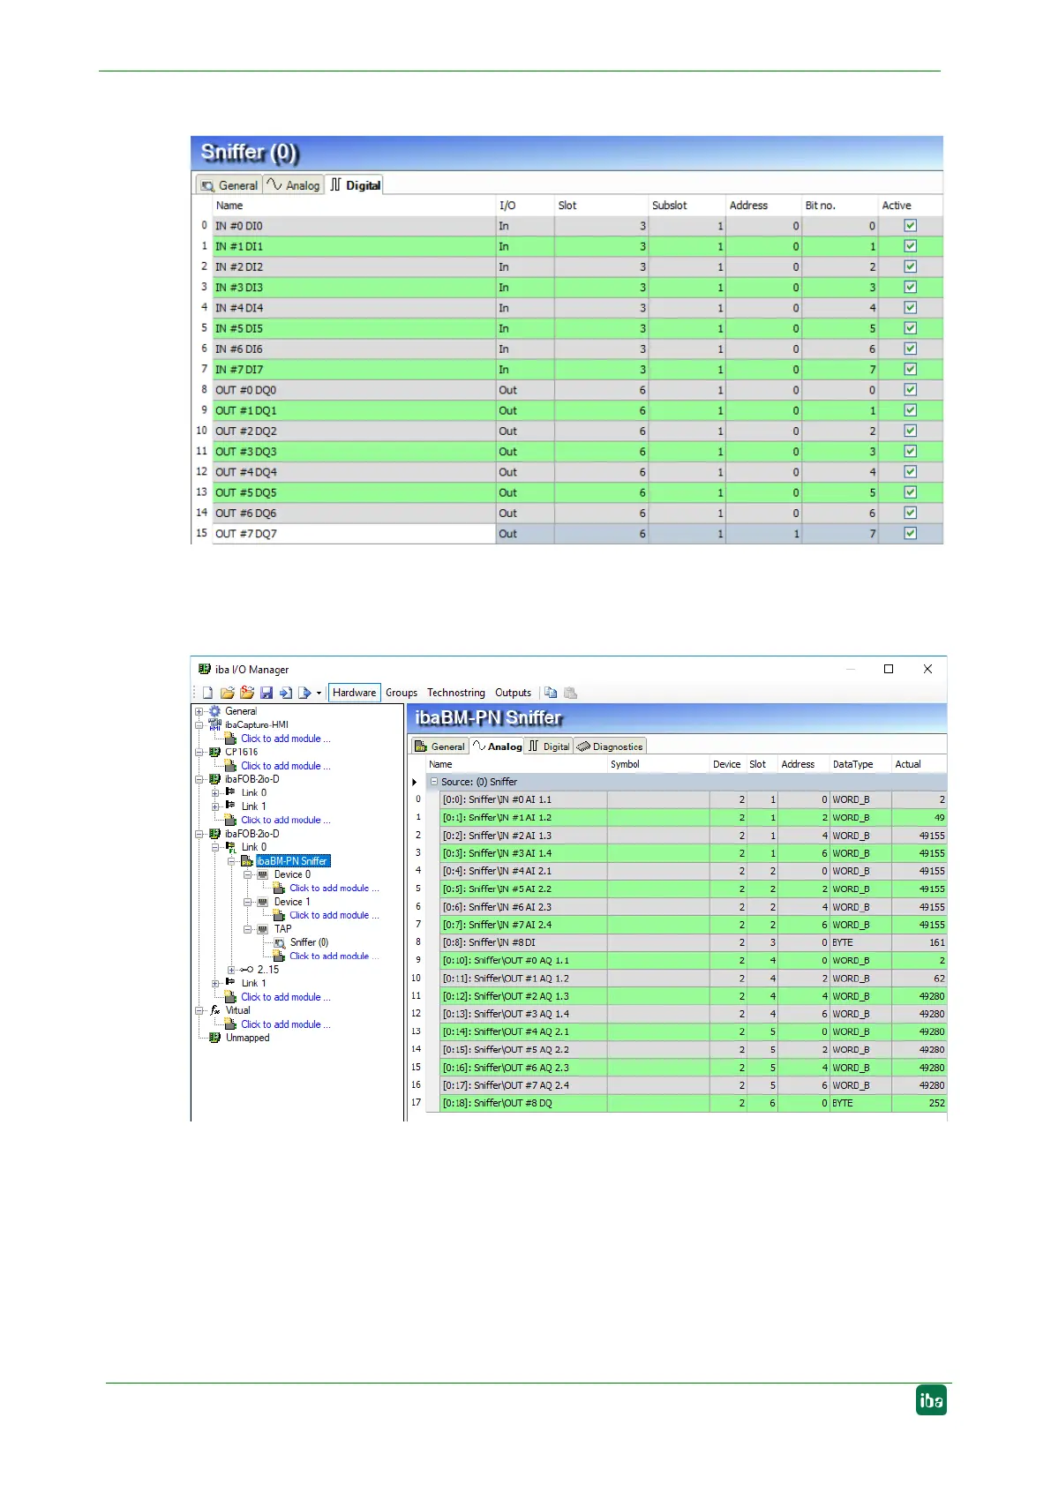Switch to the Diagnostics tab
This screenshot has width=1051, height=1485.
pos(611,746)
